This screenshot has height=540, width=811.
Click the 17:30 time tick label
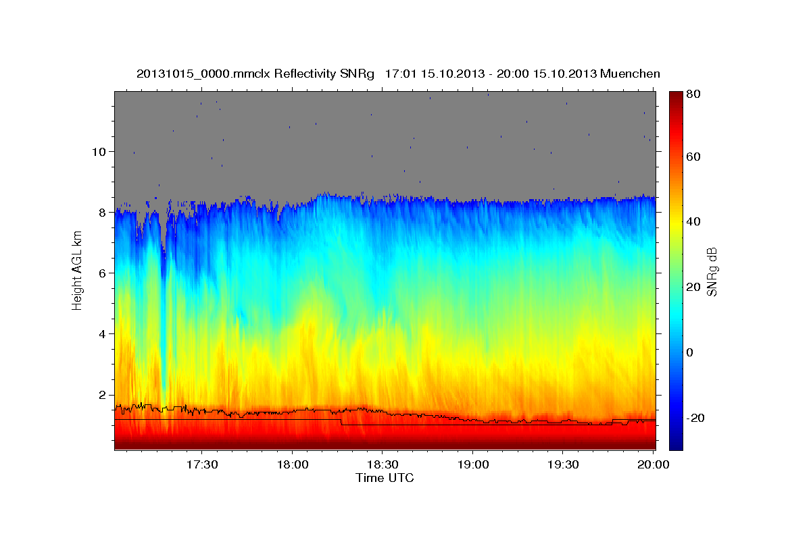[x=201, y=465]
